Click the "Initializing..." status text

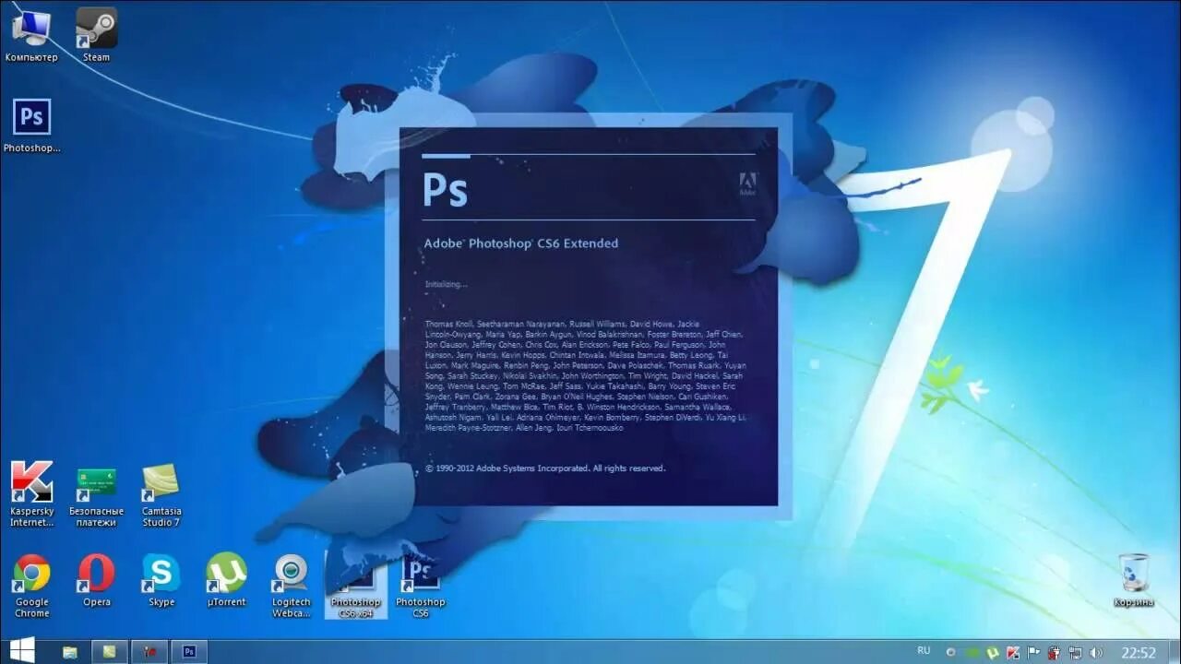click(x=446, y=284)
